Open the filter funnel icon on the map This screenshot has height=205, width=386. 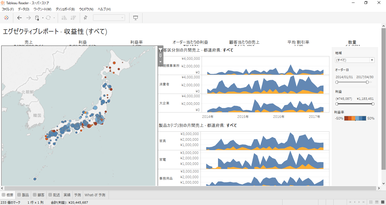click(x=160, y=49)
